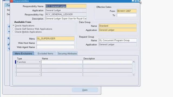
Task: Click the first row Description cell in exclusions
Action: click(108, 62)
